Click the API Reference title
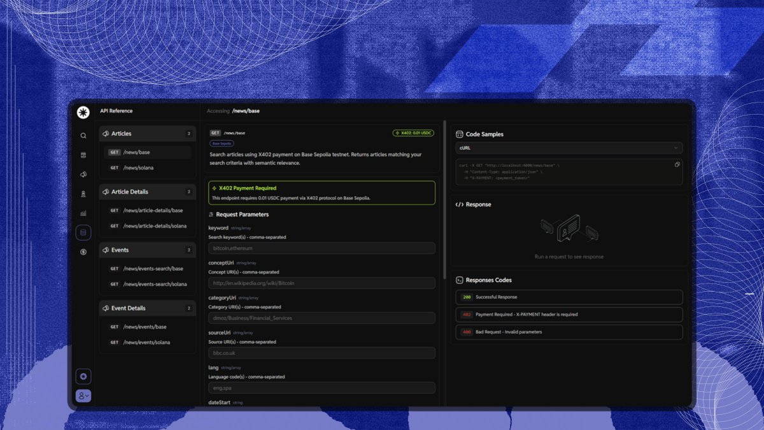 (117, 111)
